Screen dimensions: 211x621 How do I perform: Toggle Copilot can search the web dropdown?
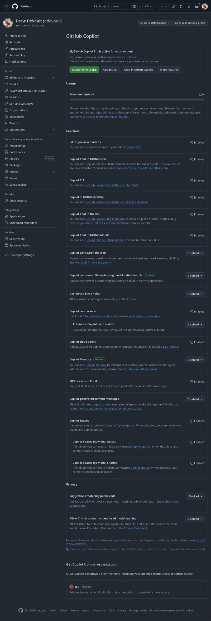195,253
